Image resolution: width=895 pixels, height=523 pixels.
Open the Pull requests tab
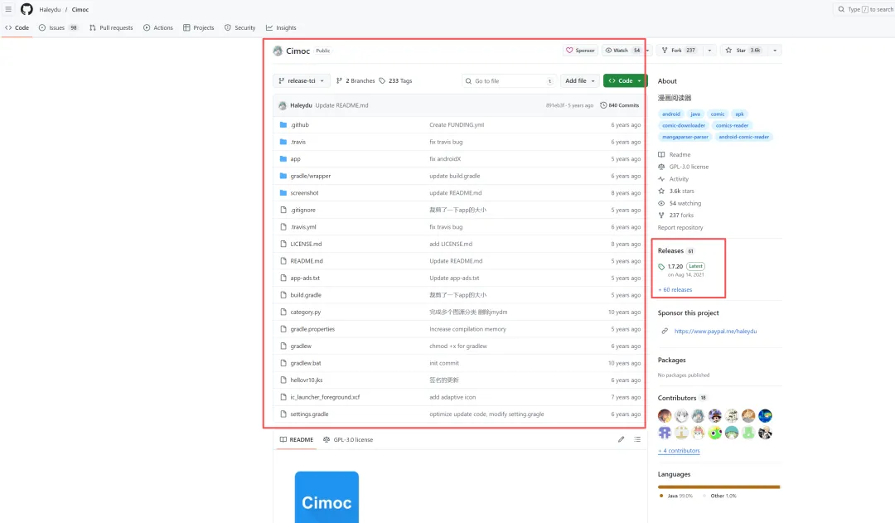pyautogui.click(x=111, y=27)
